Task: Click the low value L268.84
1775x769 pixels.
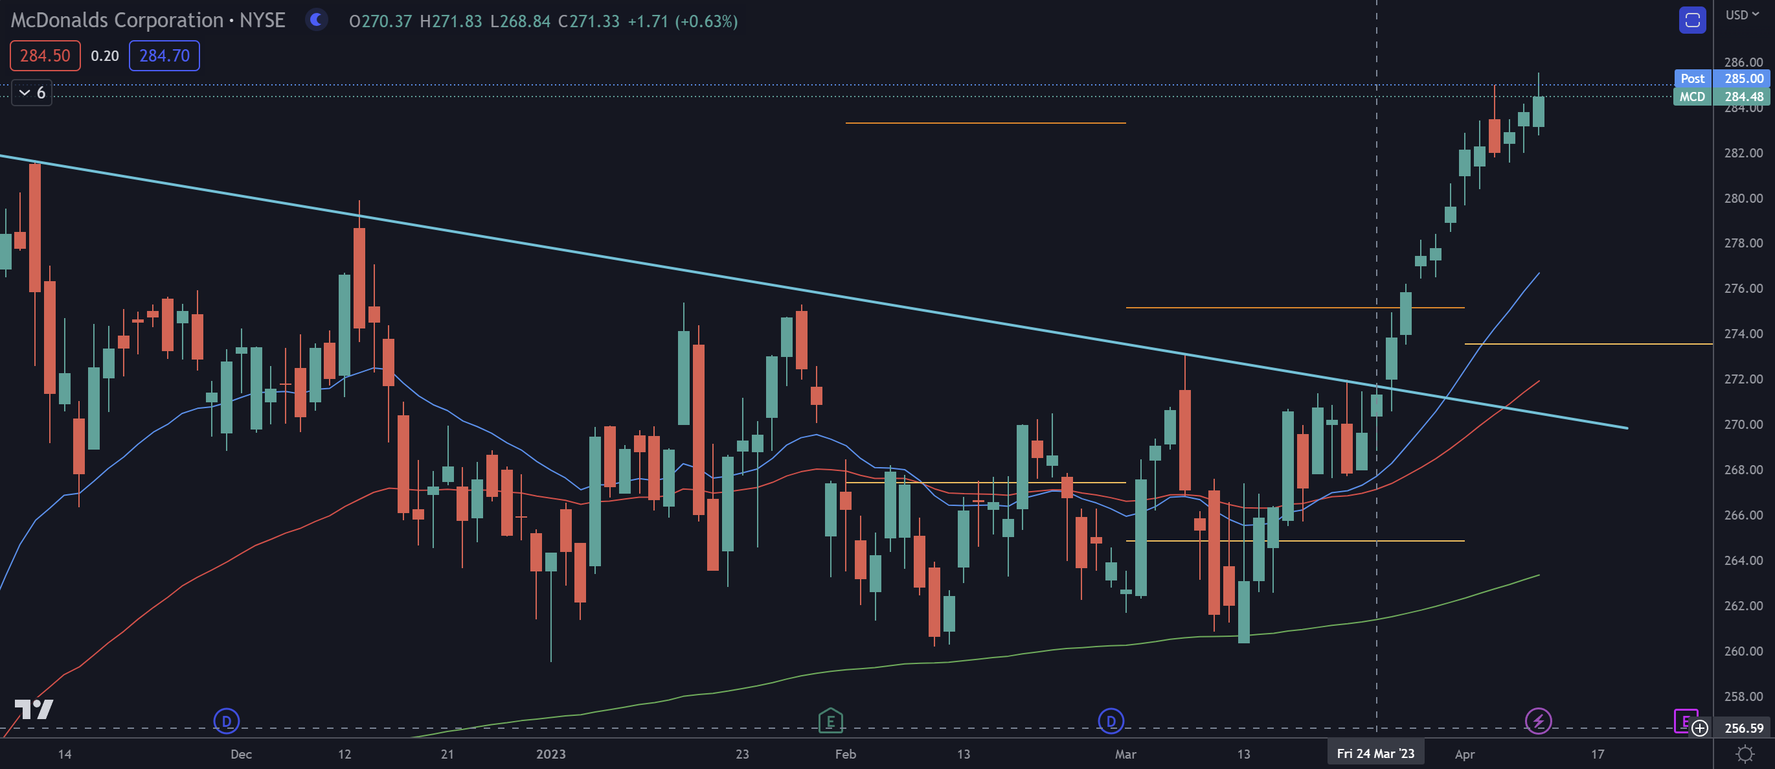Action: click(520, 21)
